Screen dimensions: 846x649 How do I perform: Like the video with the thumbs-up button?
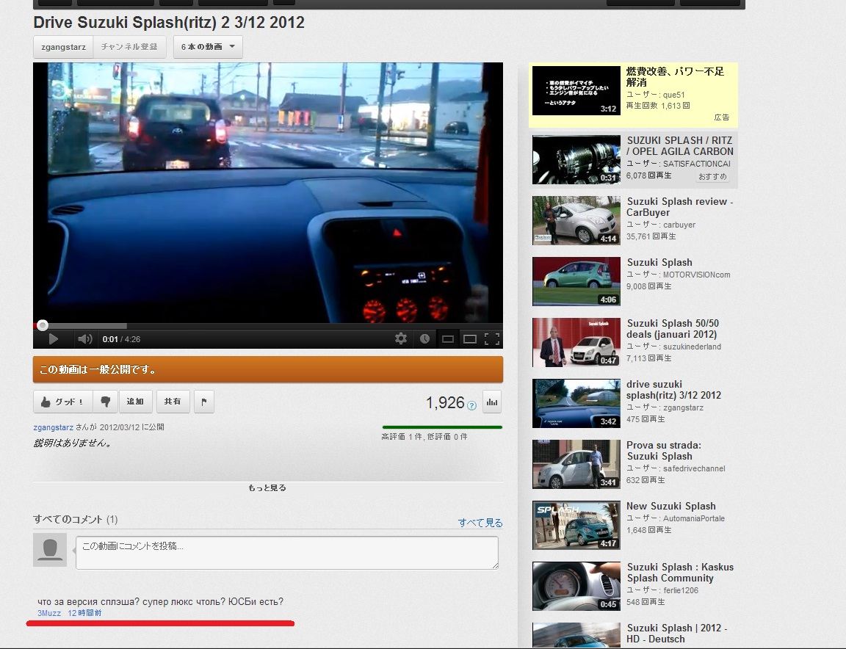tap(62, 402)
